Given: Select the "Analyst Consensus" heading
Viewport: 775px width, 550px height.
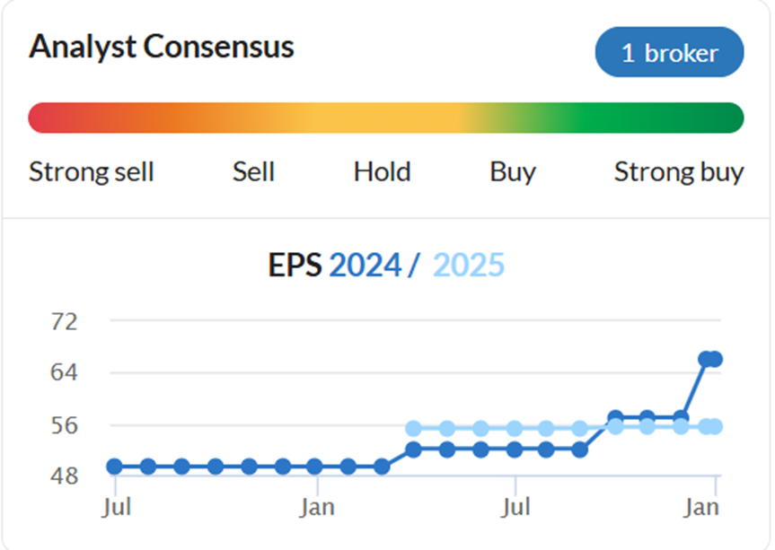Looking at the screenshot, I should (162, 47).
